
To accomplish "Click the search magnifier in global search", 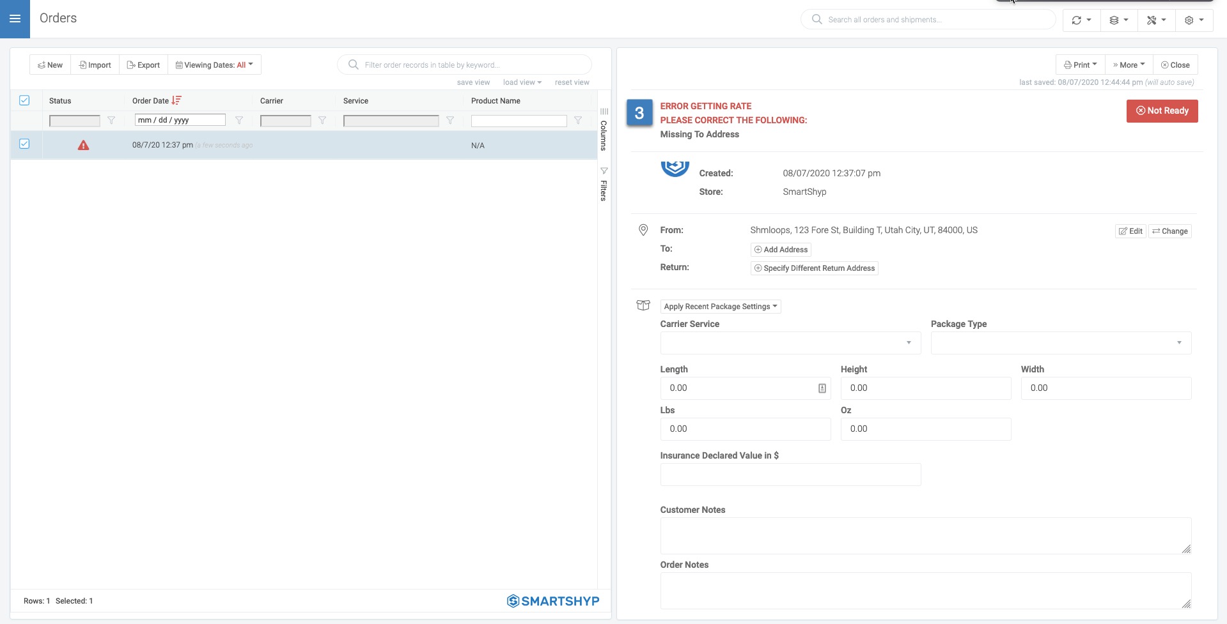I will [x=817, y=19].
